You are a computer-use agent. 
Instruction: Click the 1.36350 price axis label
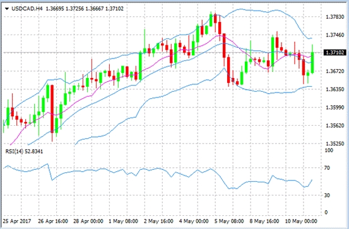(x=334, y=89)
